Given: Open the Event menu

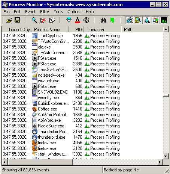Looking at the screenshot, I should (30, 12).
